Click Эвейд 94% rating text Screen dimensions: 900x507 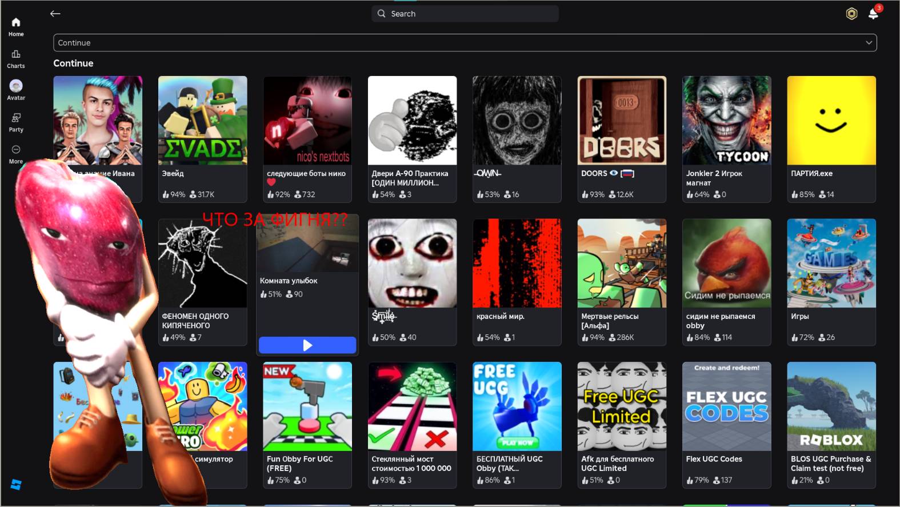point(178,194)
